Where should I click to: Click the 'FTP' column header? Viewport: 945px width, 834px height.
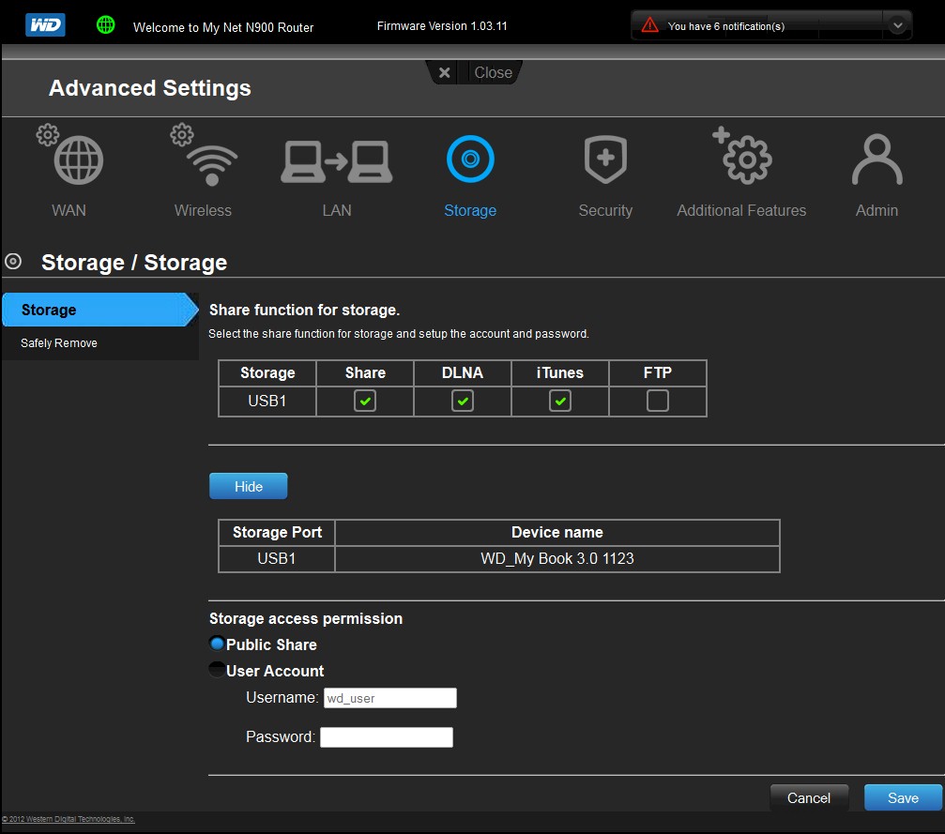pyautogui.click(x=658, y=373)
